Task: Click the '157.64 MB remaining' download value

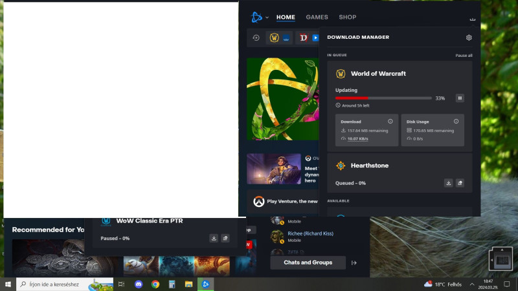Action: pyautogui.click(x=368, y=131)
